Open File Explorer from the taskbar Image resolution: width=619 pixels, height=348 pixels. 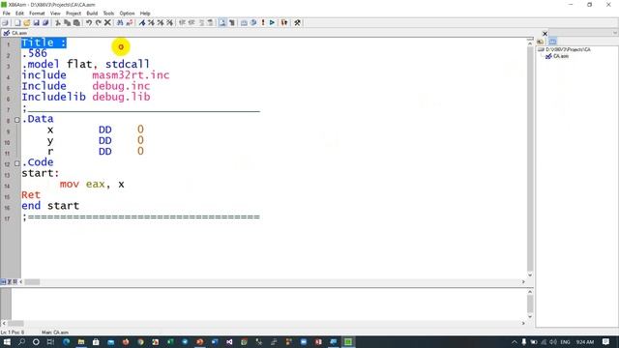81,342
